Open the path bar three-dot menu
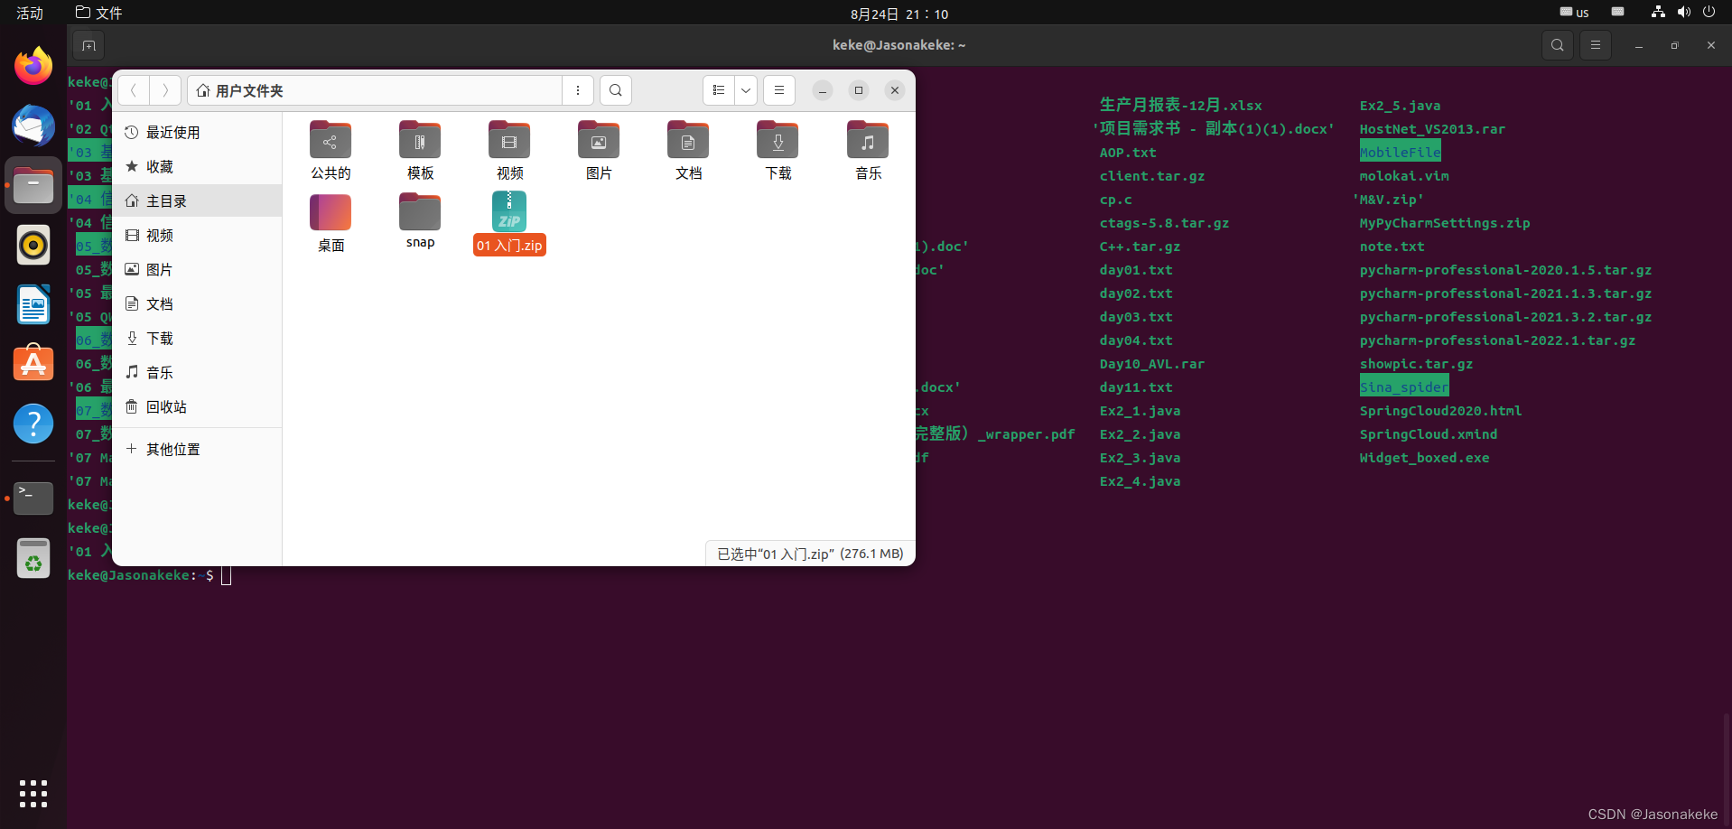 tap(578, 90)
